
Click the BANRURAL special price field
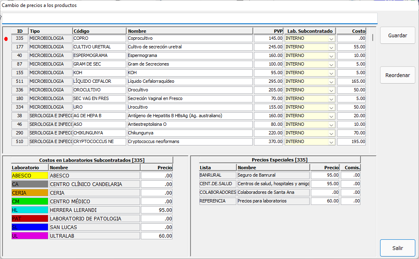pos(324,175)
